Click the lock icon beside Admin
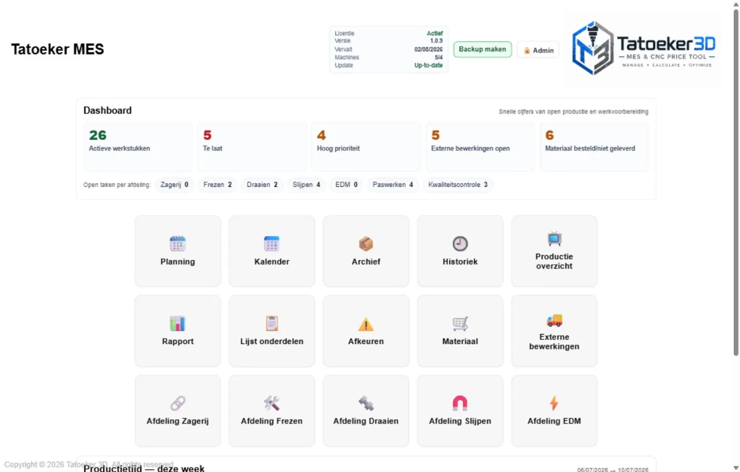This screenshot has height=472, width=740. click(x=527, y=50)
